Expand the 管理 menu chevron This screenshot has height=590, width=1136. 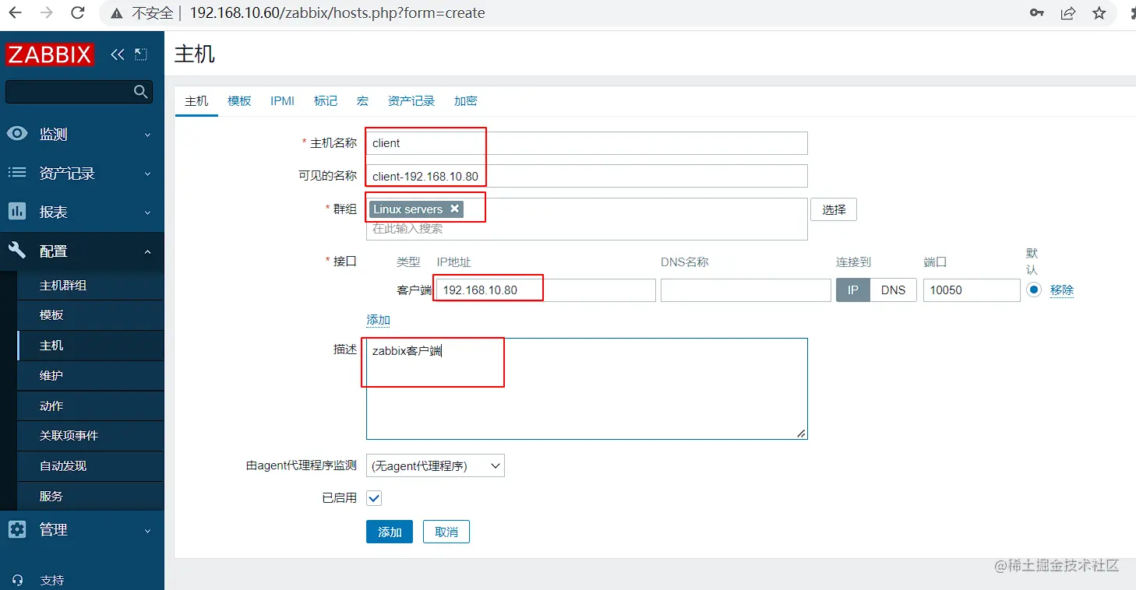(x=147, y=531)
